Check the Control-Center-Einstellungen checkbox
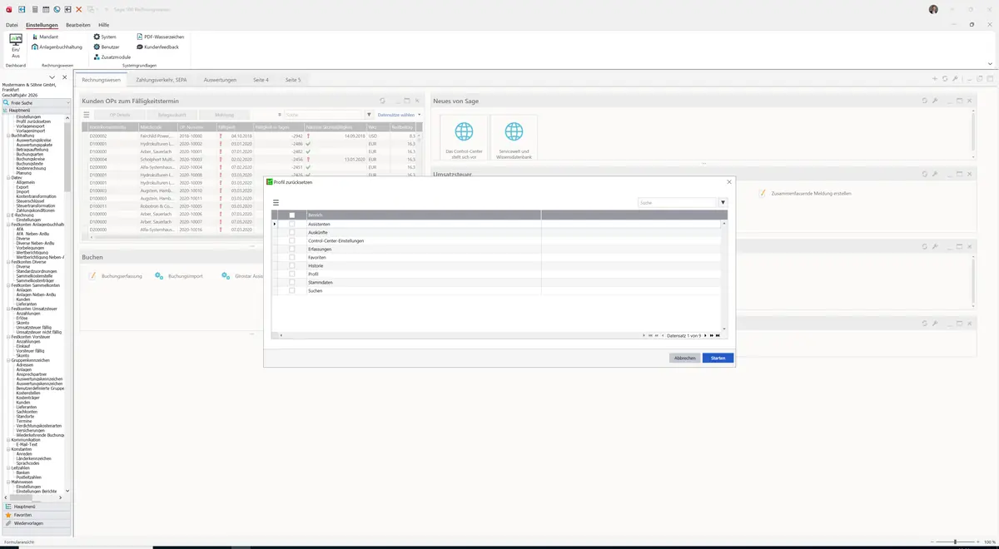 [x=292, y=240]
